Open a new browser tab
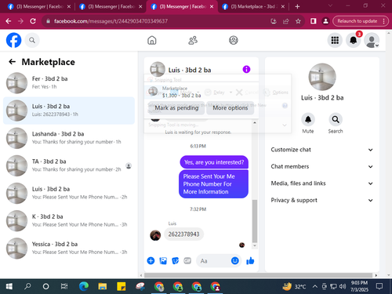This screenshot has height=294, width=392. [297, 6]
